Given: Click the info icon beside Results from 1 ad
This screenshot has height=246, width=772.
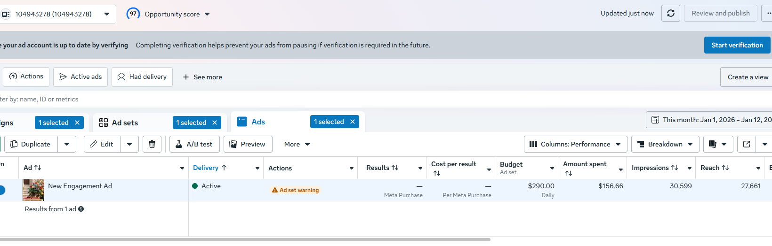Looking at the screenshot, I should click(81, 209).
